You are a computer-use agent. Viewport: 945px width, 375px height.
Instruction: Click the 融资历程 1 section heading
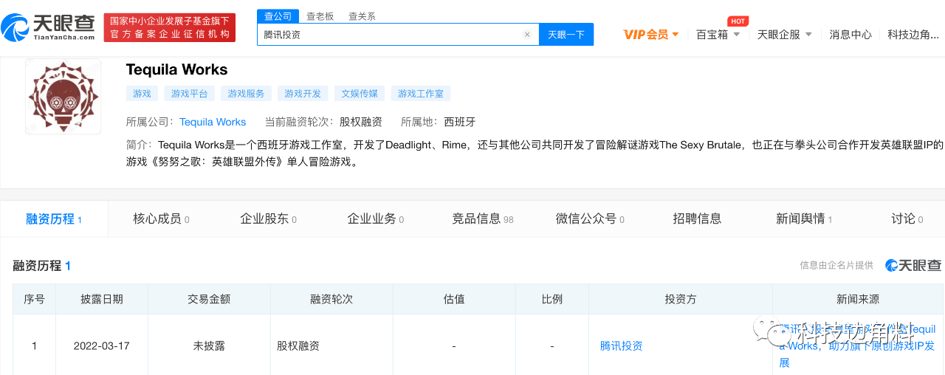[x=41, y=266]
